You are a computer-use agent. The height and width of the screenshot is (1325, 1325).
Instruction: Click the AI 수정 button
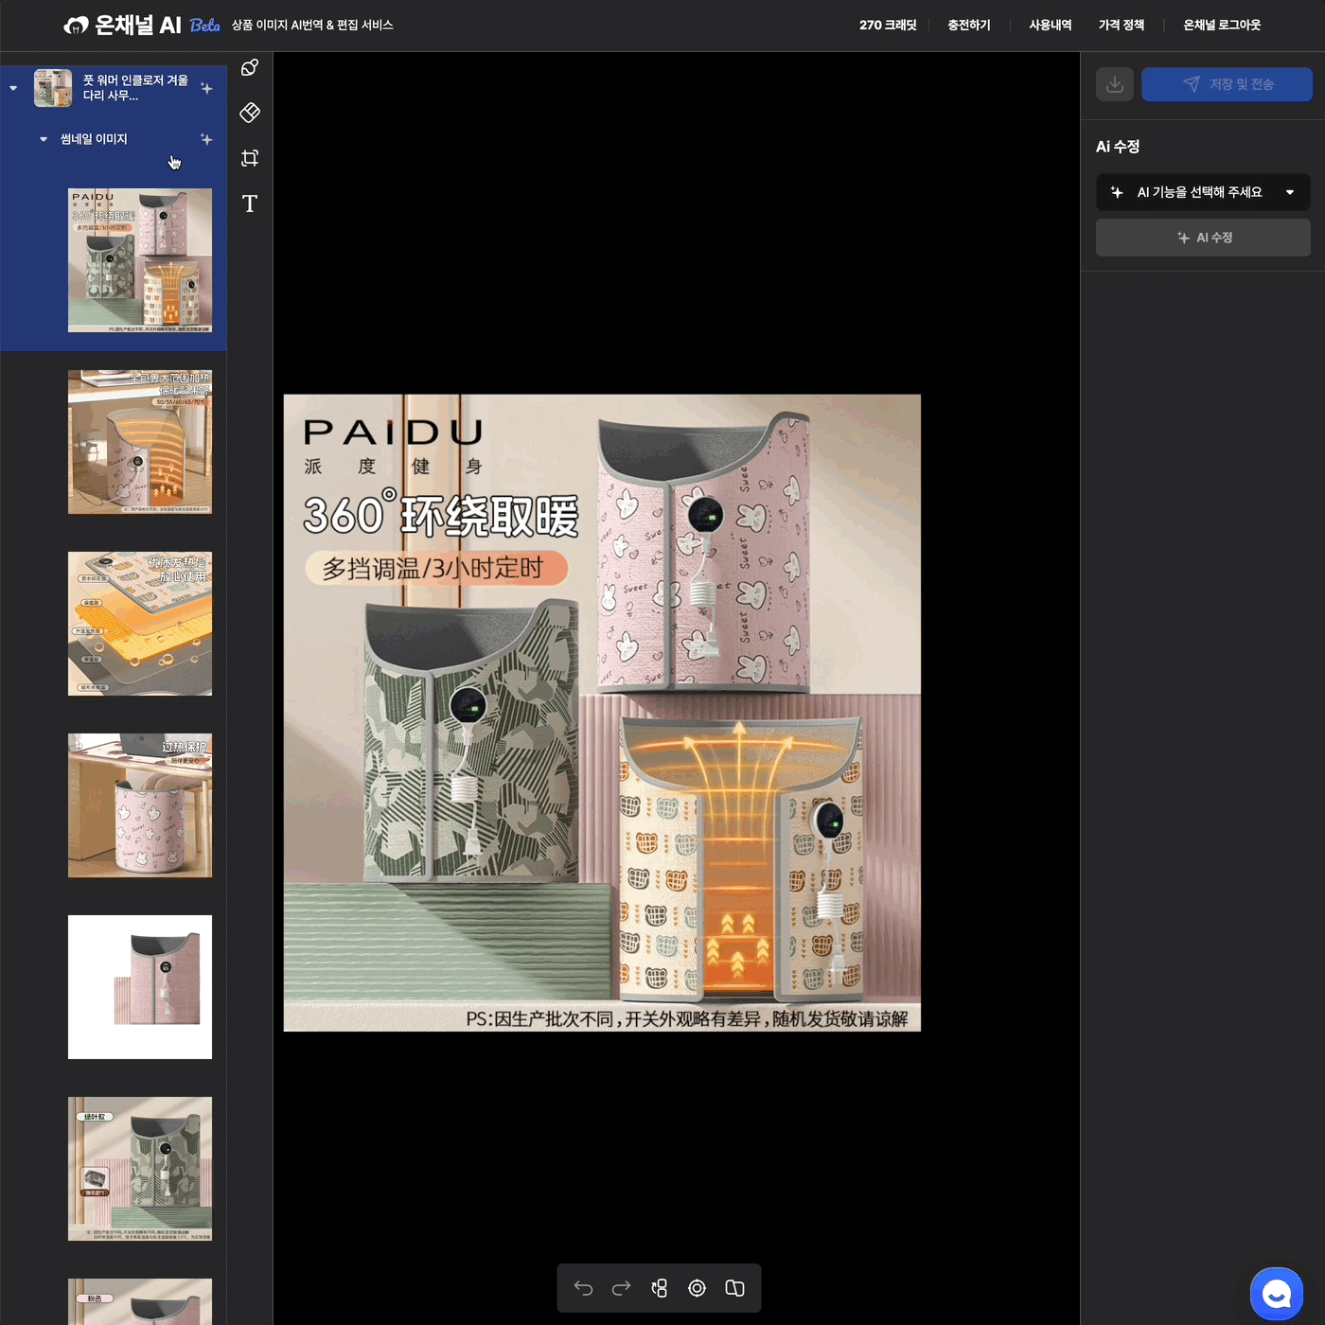(1203, 238)
